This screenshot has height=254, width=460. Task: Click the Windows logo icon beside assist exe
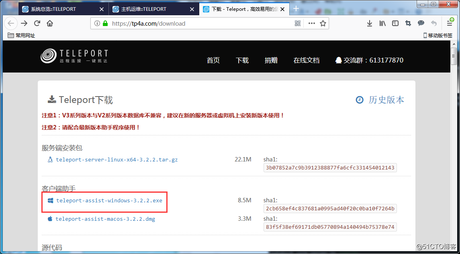51,201
